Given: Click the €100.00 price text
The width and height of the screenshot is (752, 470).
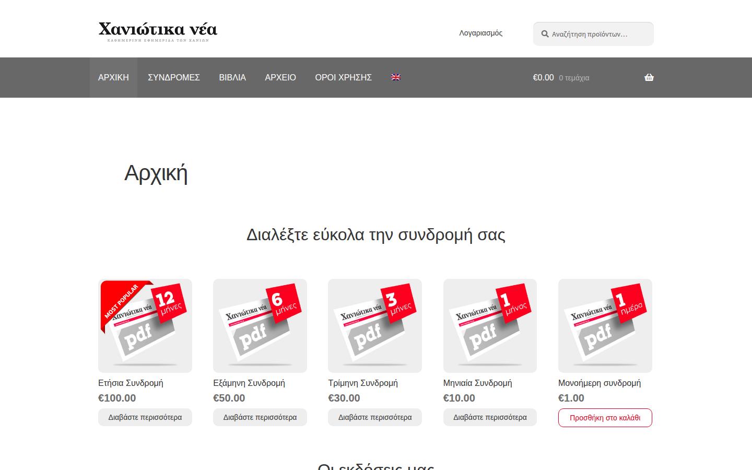Looking at the screenshot, I should point(117,398).
